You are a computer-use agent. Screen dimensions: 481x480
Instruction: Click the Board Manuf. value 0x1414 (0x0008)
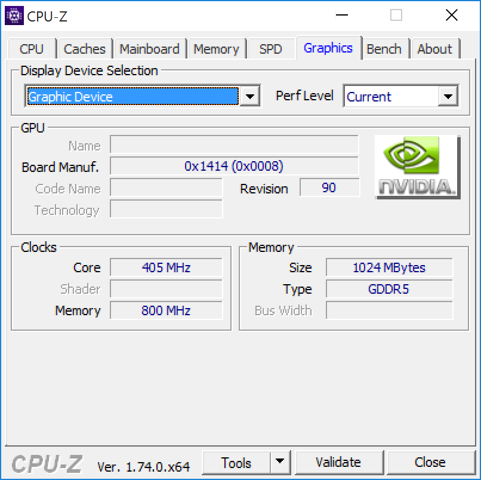tap(235, 166)
